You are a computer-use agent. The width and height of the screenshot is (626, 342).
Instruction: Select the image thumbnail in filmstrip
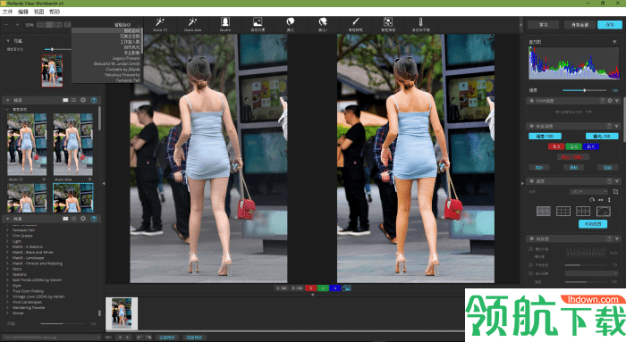click(122, 313)
